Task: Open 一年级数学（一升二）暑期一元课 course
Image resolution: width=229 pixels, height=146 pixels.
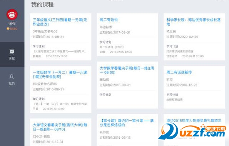Action: pos(60,74)
